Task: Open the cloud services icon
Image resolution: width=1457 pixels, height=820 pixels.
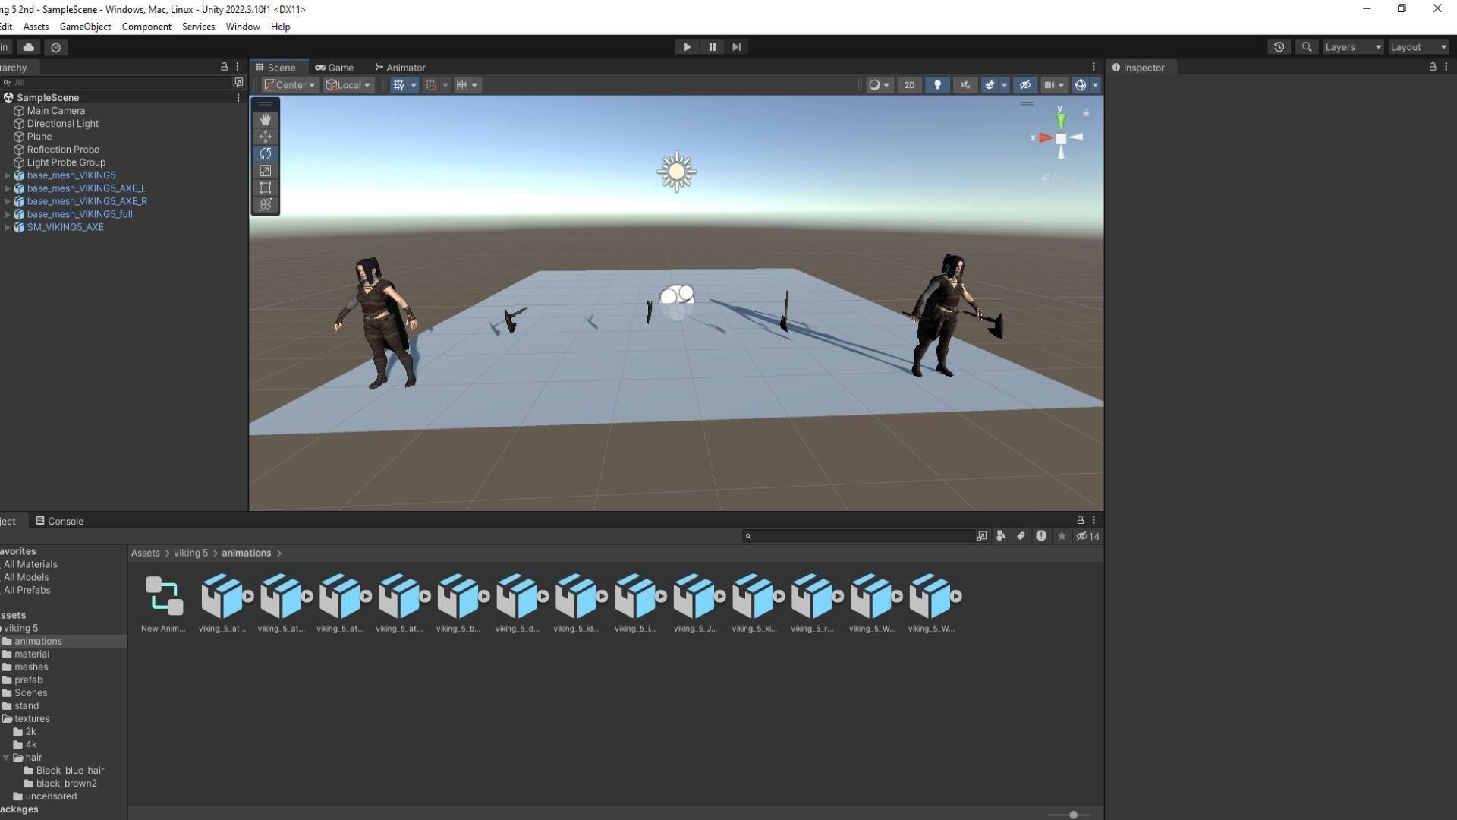Action: click(x=29, y=47)
